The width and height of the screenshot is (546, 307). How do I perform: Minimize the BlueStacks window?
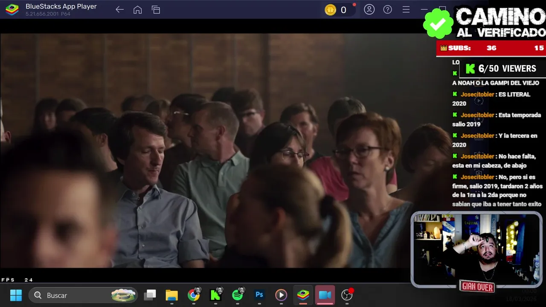point(424,9)
